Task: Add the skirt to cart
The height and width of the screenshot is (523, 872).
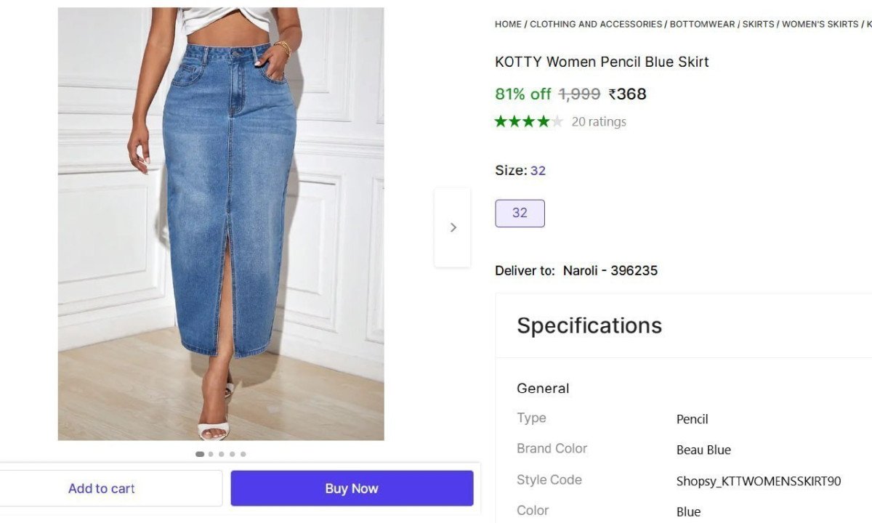Action: (102, 488)
